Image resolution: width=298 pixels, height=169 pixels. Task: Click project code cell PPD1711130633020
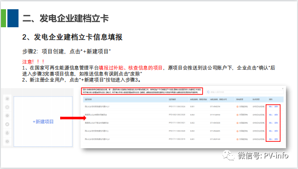[177, 131]
